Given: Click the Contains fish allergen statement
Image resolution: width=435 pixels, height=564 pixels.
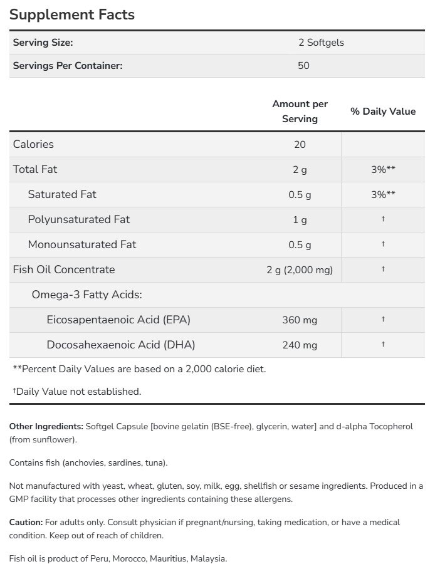Looking at the screenshot, I should pyautogui.click(x=88, y=462).
